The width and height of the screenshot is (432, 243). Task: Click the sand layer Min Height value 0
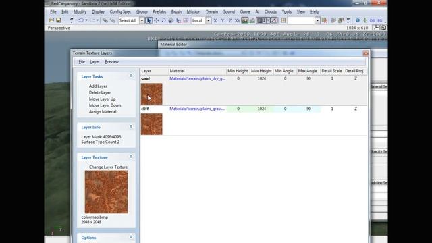pyautogui.click(x=238, y=78)
